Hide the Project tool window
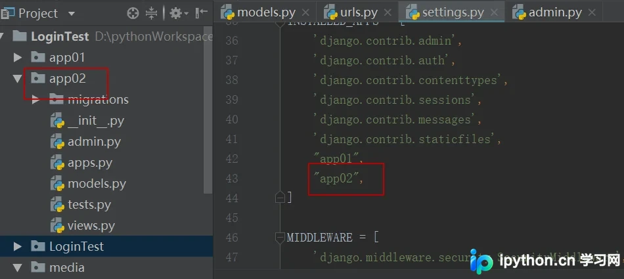The width and height of the screenshot is (624, 279). [x=202, y=13]
